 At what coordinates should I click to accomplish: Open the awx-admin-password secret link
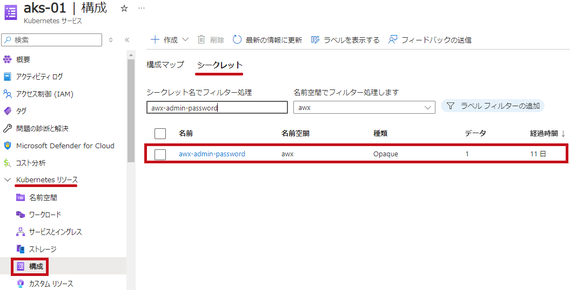[212, 154]
